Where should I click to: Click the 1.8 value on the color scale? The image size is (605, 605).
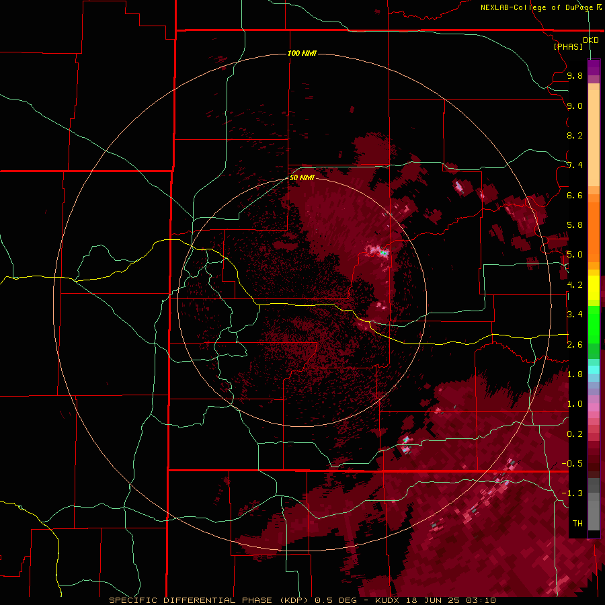tap(575, 374)
